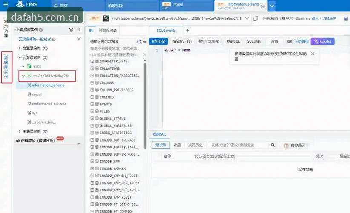
Task: Click the table list vertical scrollbar
Action: coord(145,106)
